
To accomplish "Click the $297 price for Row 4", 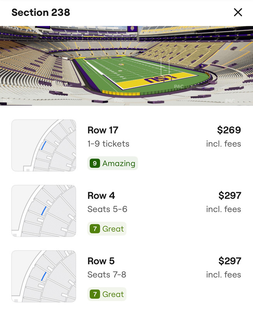I will [x=229, y=196].
